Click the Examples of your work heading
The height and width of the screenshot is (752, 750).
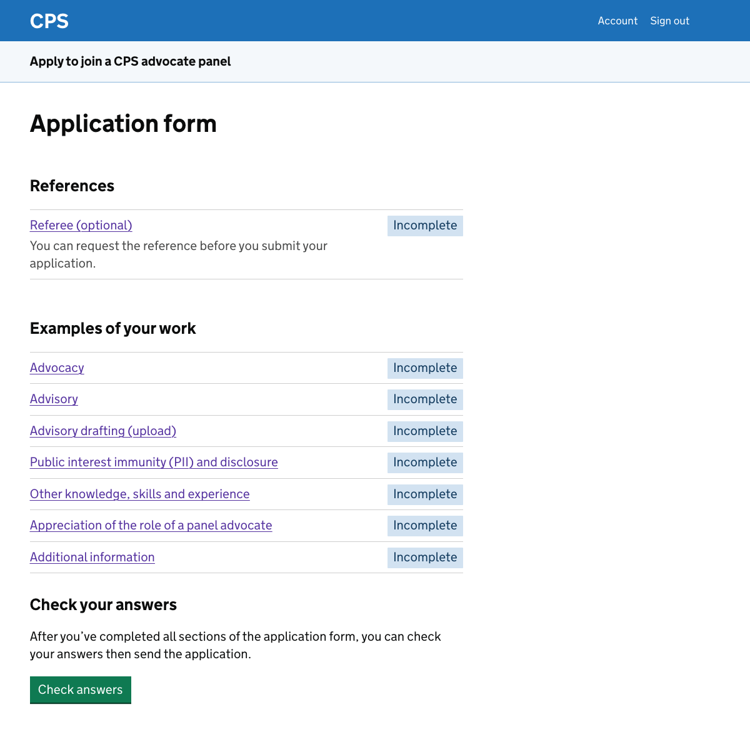pyautogui.click(x=112, y=328)
